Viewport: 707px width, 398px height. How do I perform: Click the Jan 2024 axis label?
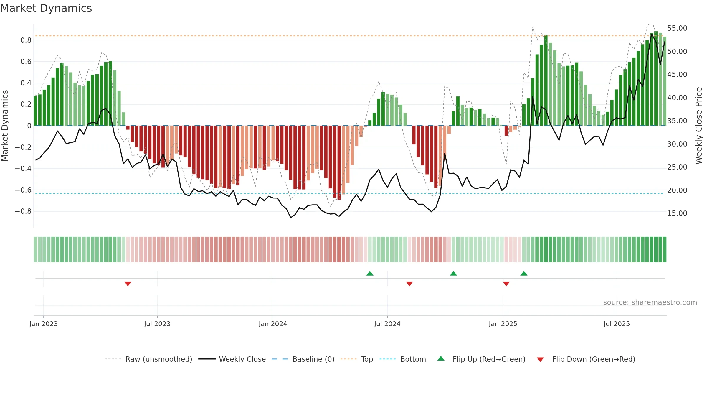tap(273, 324)
